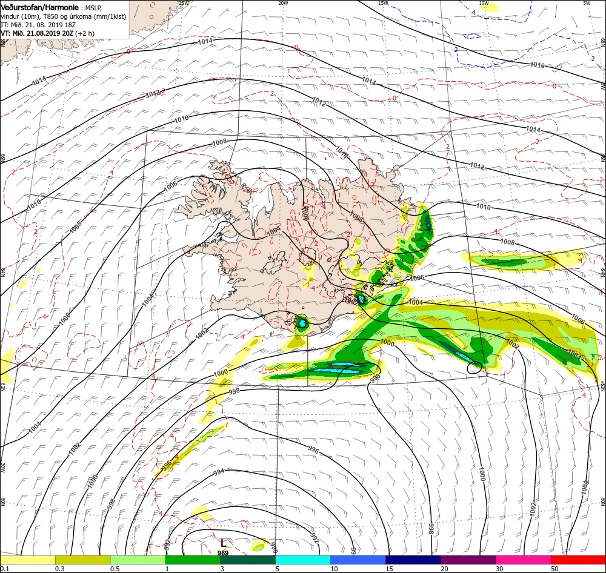
Task: Click the '1016' isobar label
Action: (537, 65)
